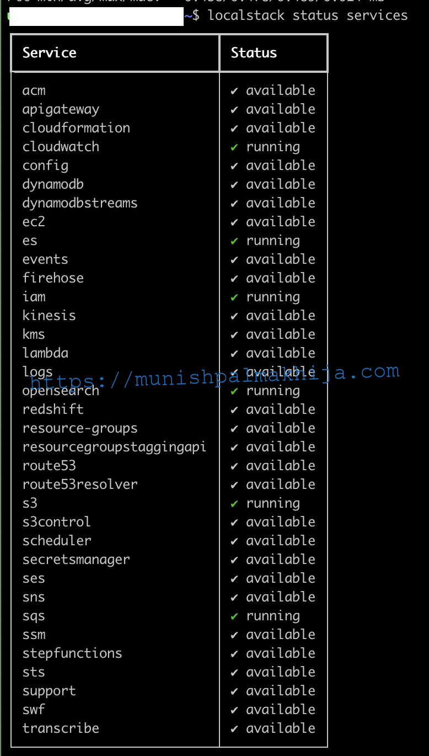Click the 'localstack status services' command text
The height and width of the screenshot is (756, 429).
coord(308,15)
